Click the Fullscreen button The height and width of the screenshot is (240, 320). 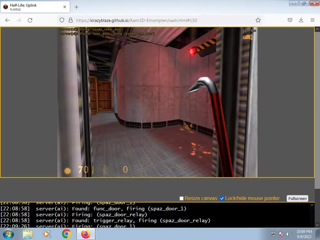297,198
